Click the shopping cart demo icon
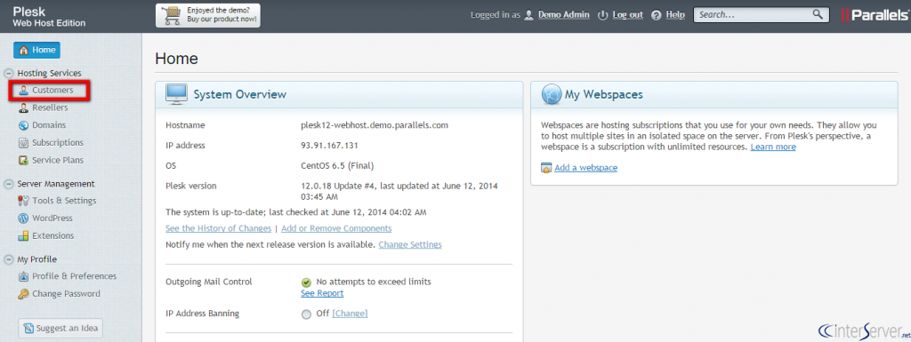 [172, 15]
